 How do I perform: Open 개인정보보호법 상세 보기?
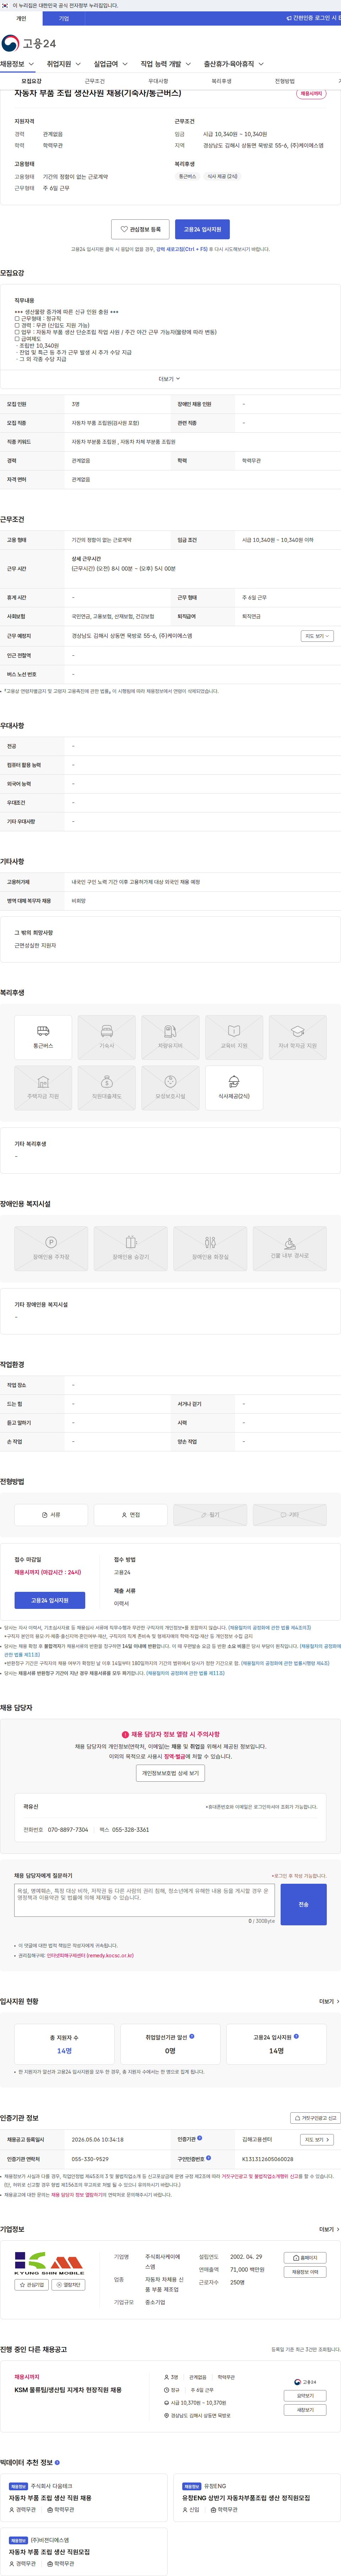[x=170, y=1773]
